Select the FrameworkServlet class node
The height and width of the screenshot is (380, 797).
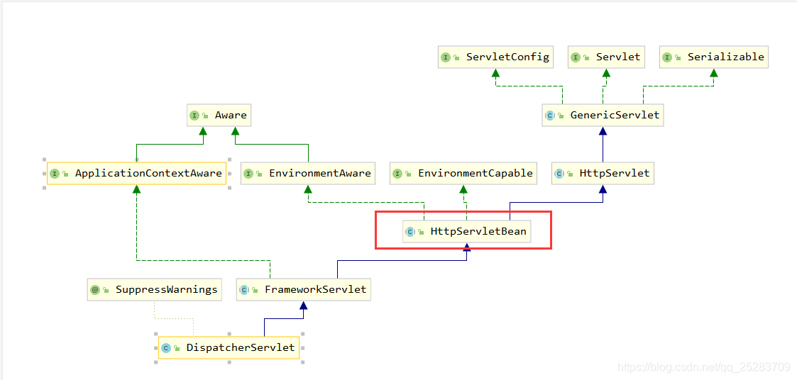[x=304, y=289]
